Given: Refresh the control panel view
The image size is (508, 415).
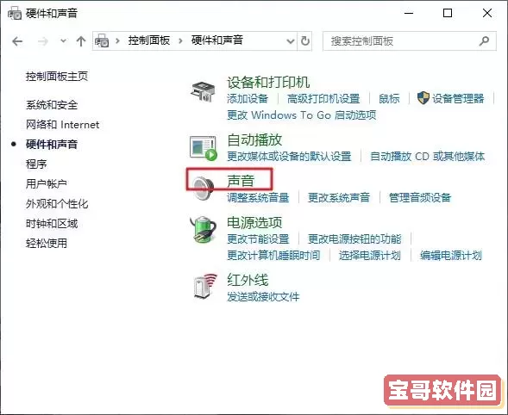Looking at the screenshot, I should (x=305, y=41).
